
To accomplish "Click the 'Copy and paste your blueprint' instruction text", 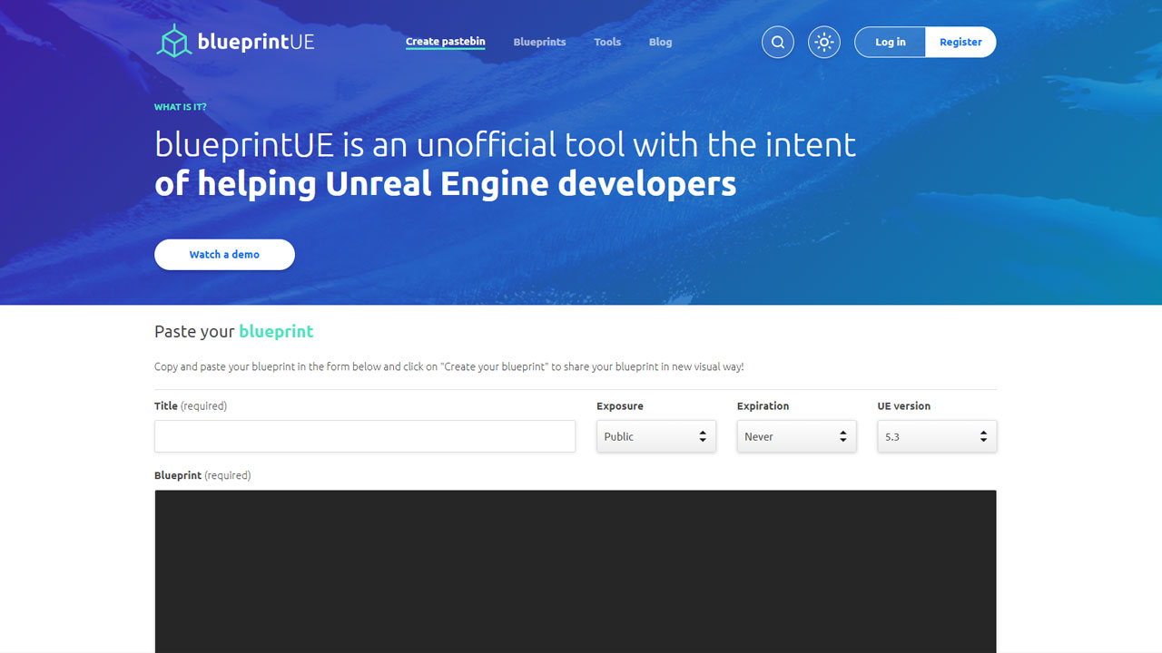I will tap(449, 367).
